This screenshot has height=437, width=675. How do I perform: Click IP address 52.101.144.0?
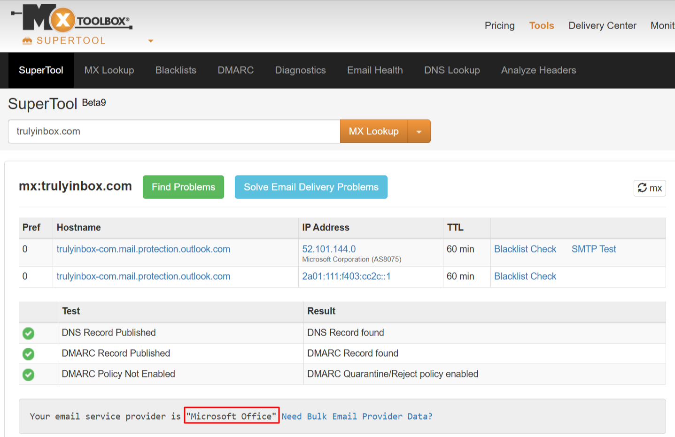[329, 249]
